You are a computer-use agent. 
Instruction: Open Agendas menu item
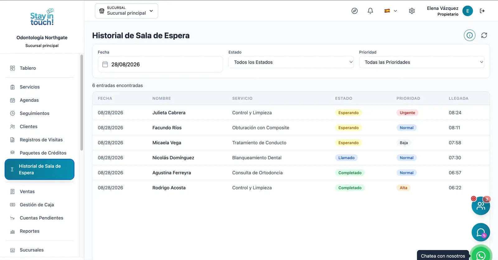(29, 100)
